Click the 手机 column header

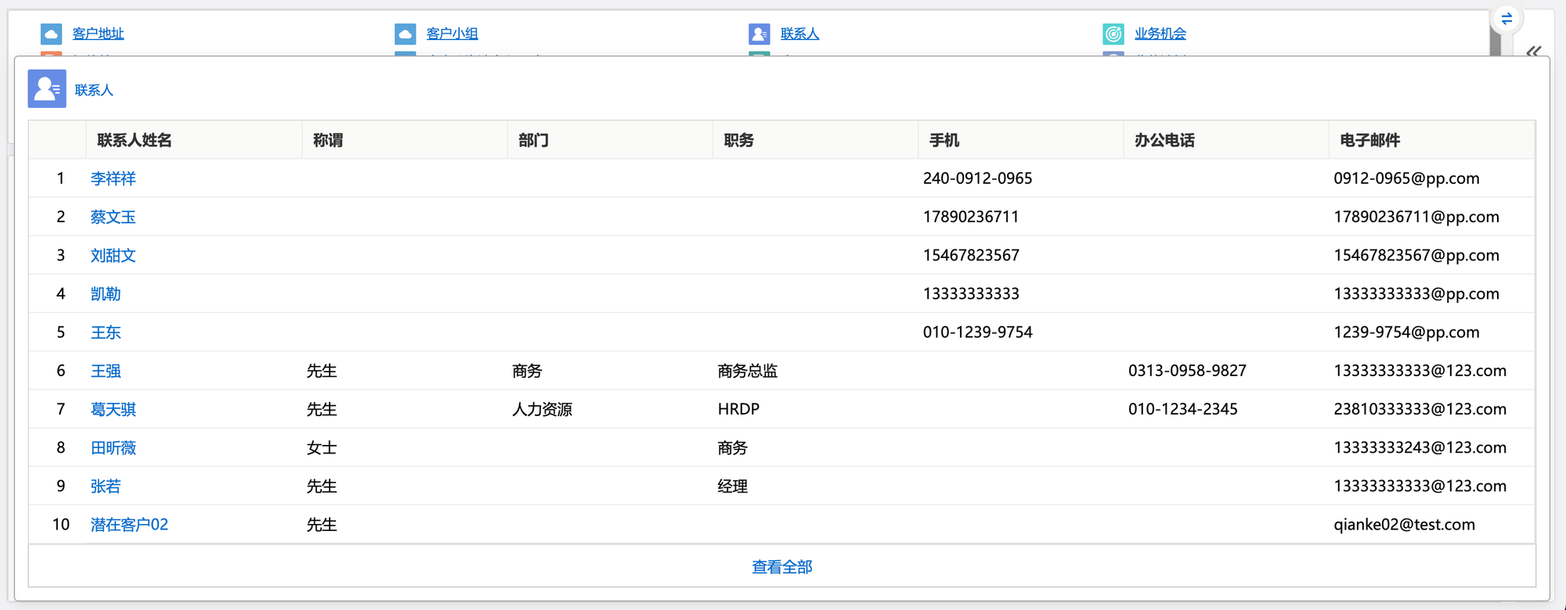pyautogui.click(x=944, y=140)
